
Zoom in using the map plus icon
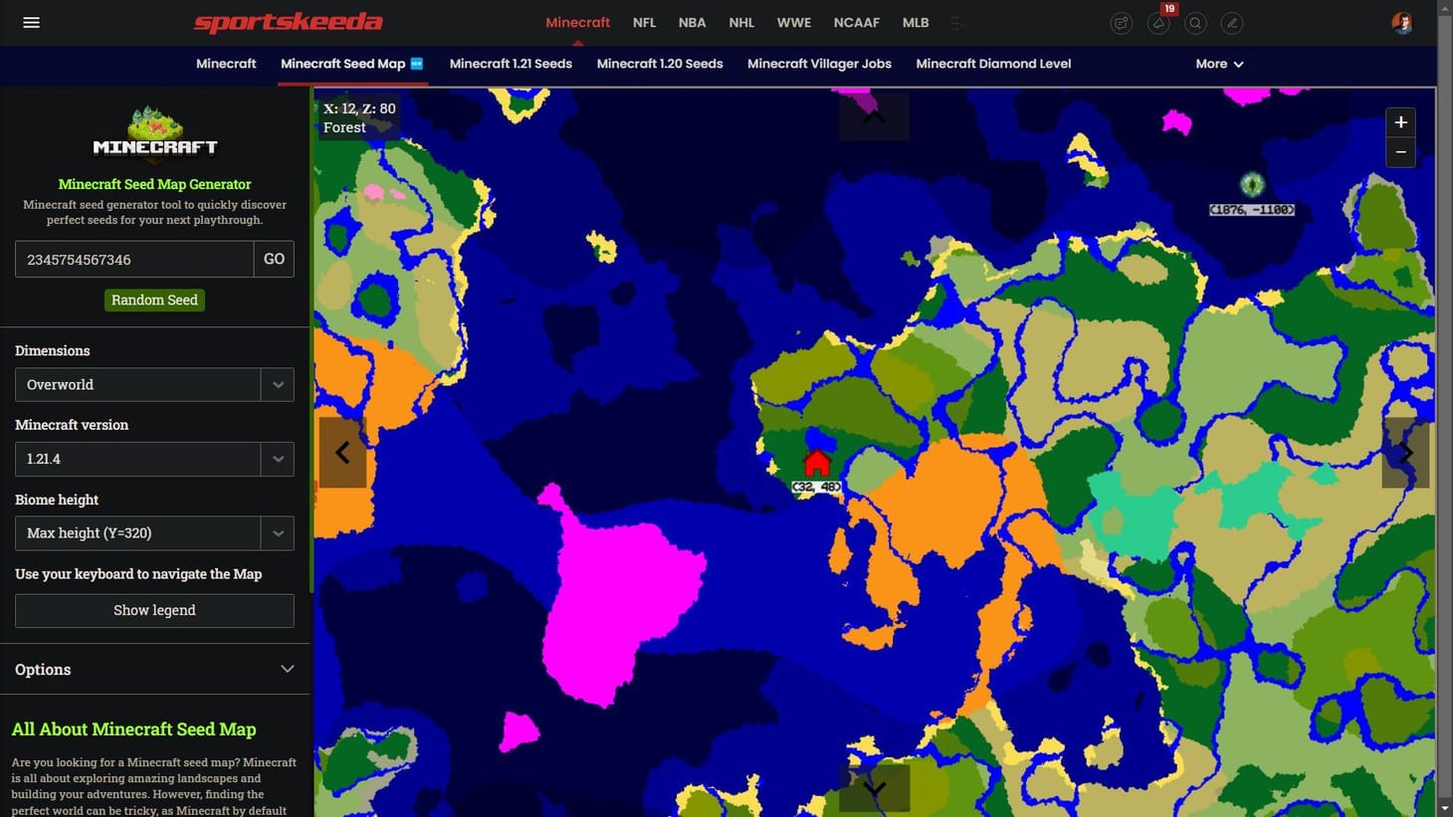click(x=1400, y=122)
